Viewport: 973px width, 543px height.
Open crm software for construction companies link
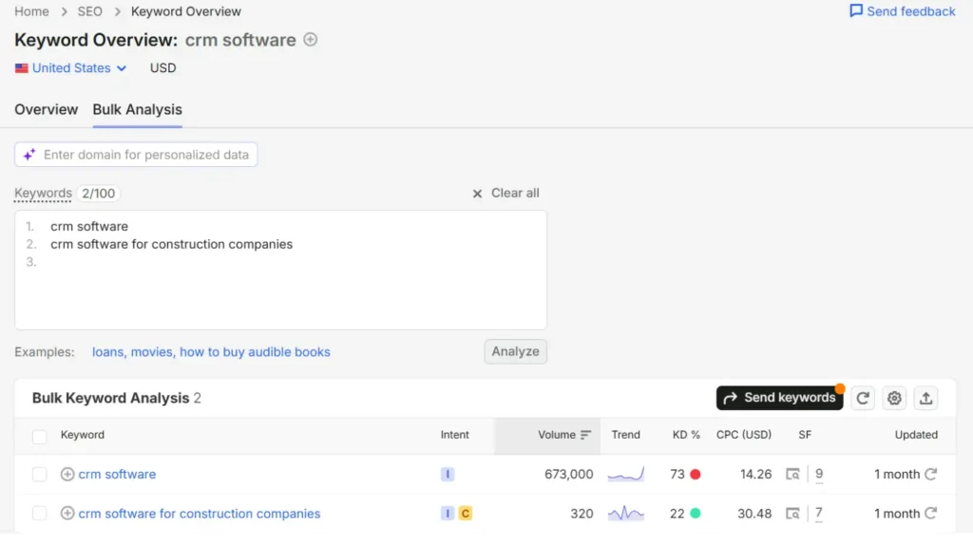click(x=200, y=514)
